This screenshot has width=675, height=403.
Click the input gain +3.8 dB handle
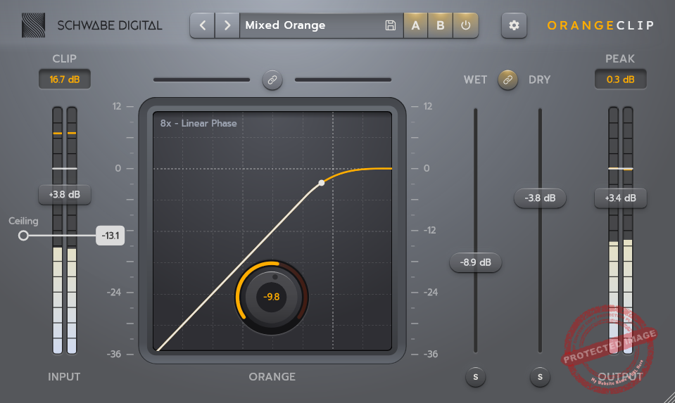tap(65, 194)
